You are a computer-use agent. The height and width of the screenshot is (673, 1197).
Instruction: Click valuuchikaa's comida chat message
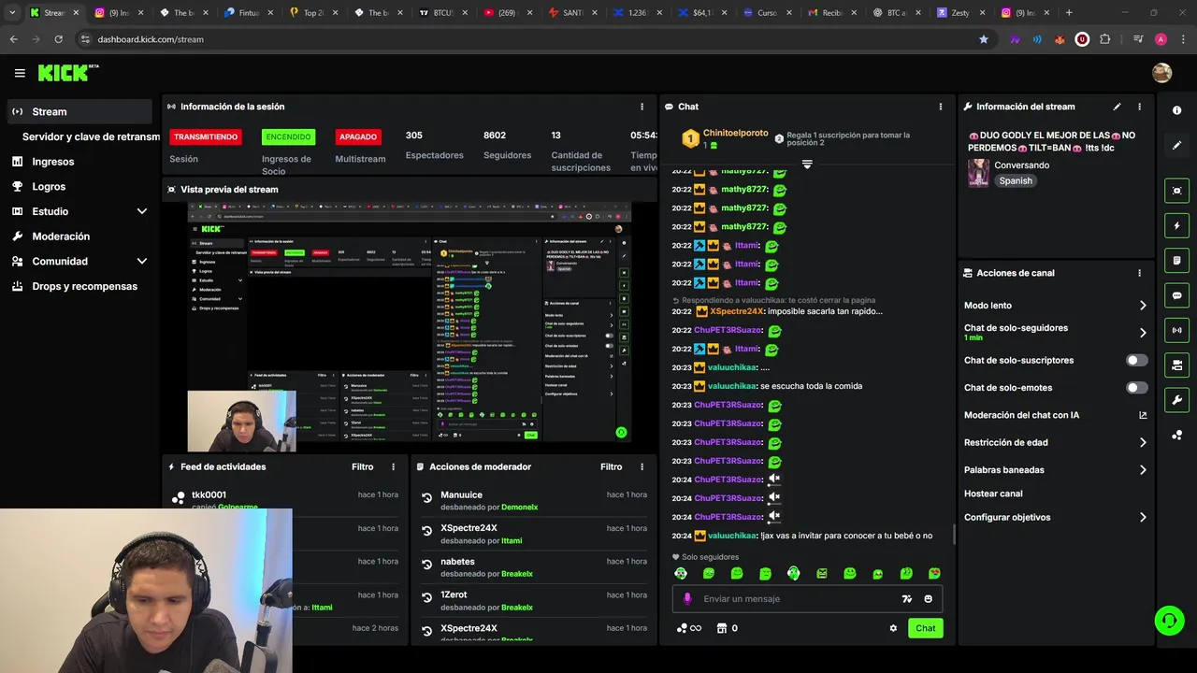click(x=811, y=386)
